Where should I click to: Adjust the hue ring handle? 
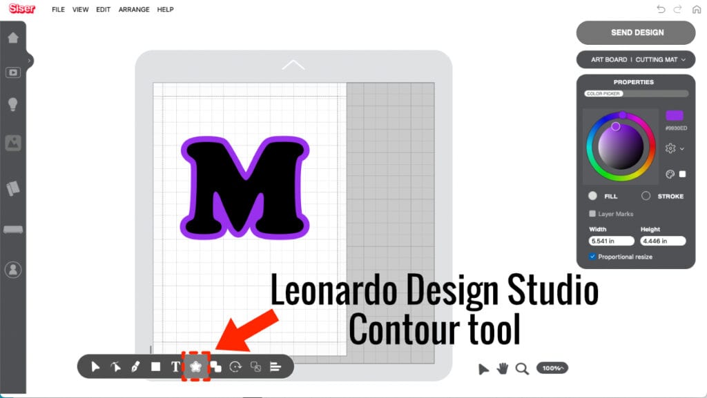[x=622, y=115]
